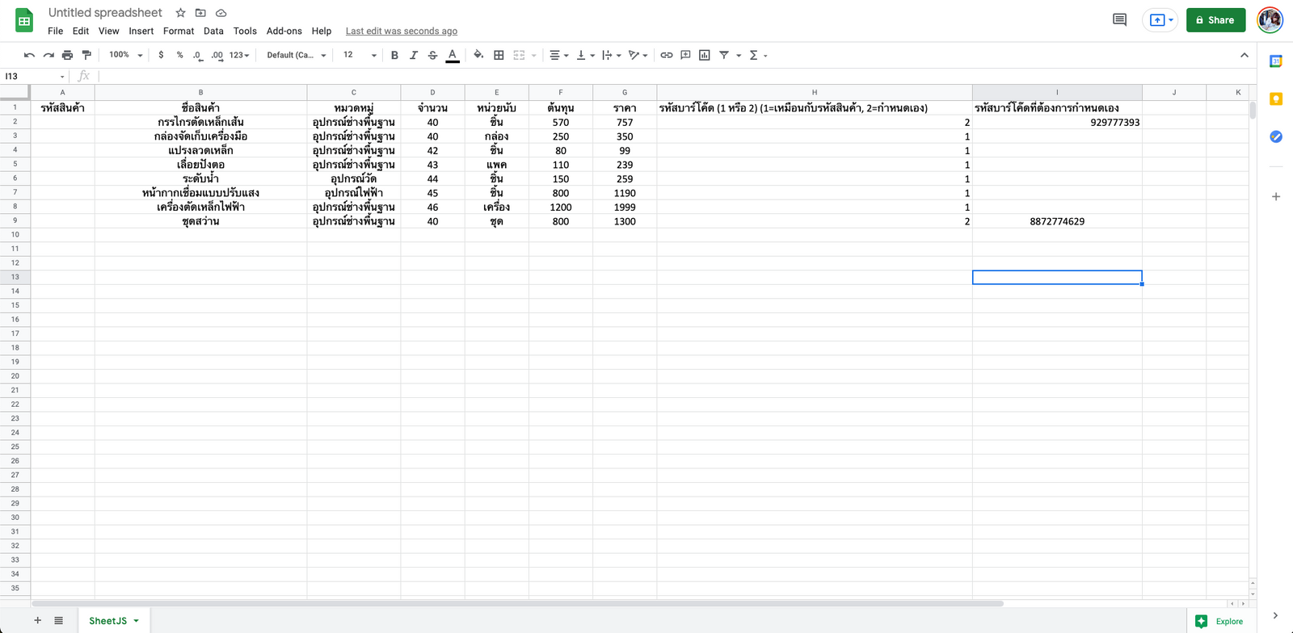The image size is (1293, 633).
Task: Open the fill color picker
Action: pyautogui.click(x=478, y=55)
